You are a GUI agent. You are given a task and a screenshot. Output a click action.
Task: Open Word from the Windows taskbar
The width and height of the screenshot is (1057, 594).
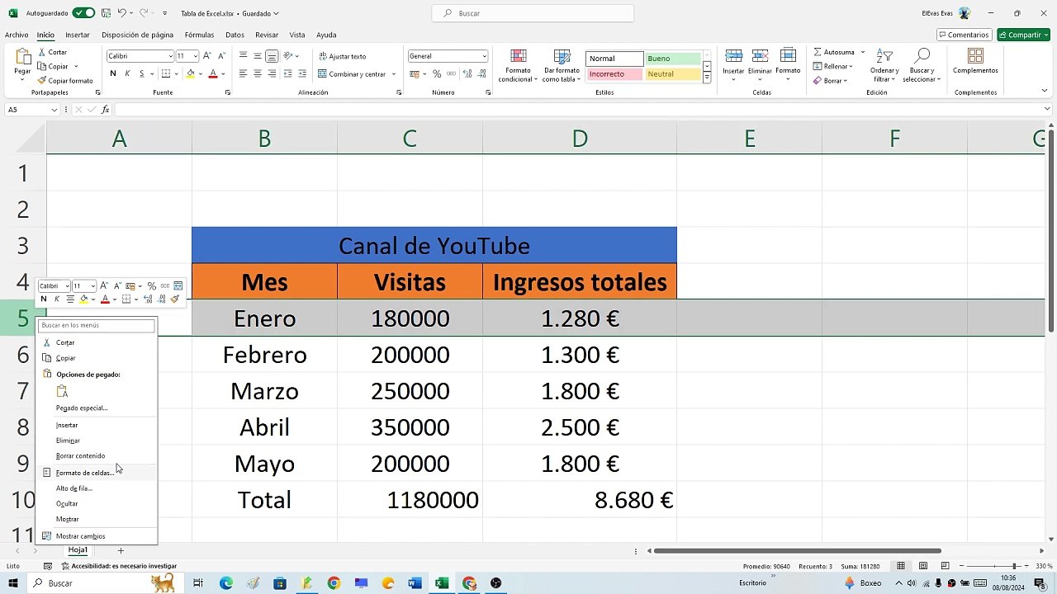click(x=415, y=583)
